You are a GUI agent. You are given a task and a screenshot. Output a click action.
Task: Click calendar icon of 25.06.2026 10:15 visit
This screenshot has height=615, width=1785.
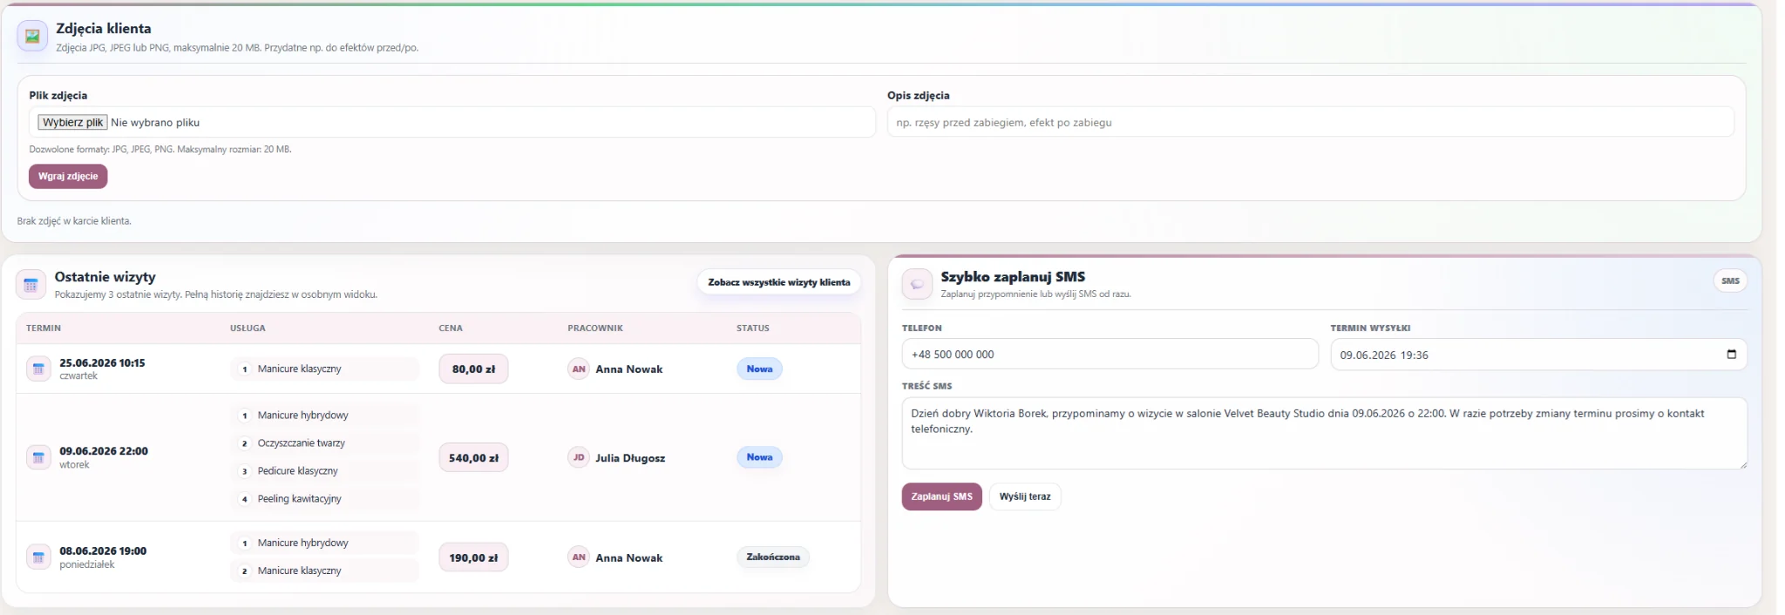point(38,368)
